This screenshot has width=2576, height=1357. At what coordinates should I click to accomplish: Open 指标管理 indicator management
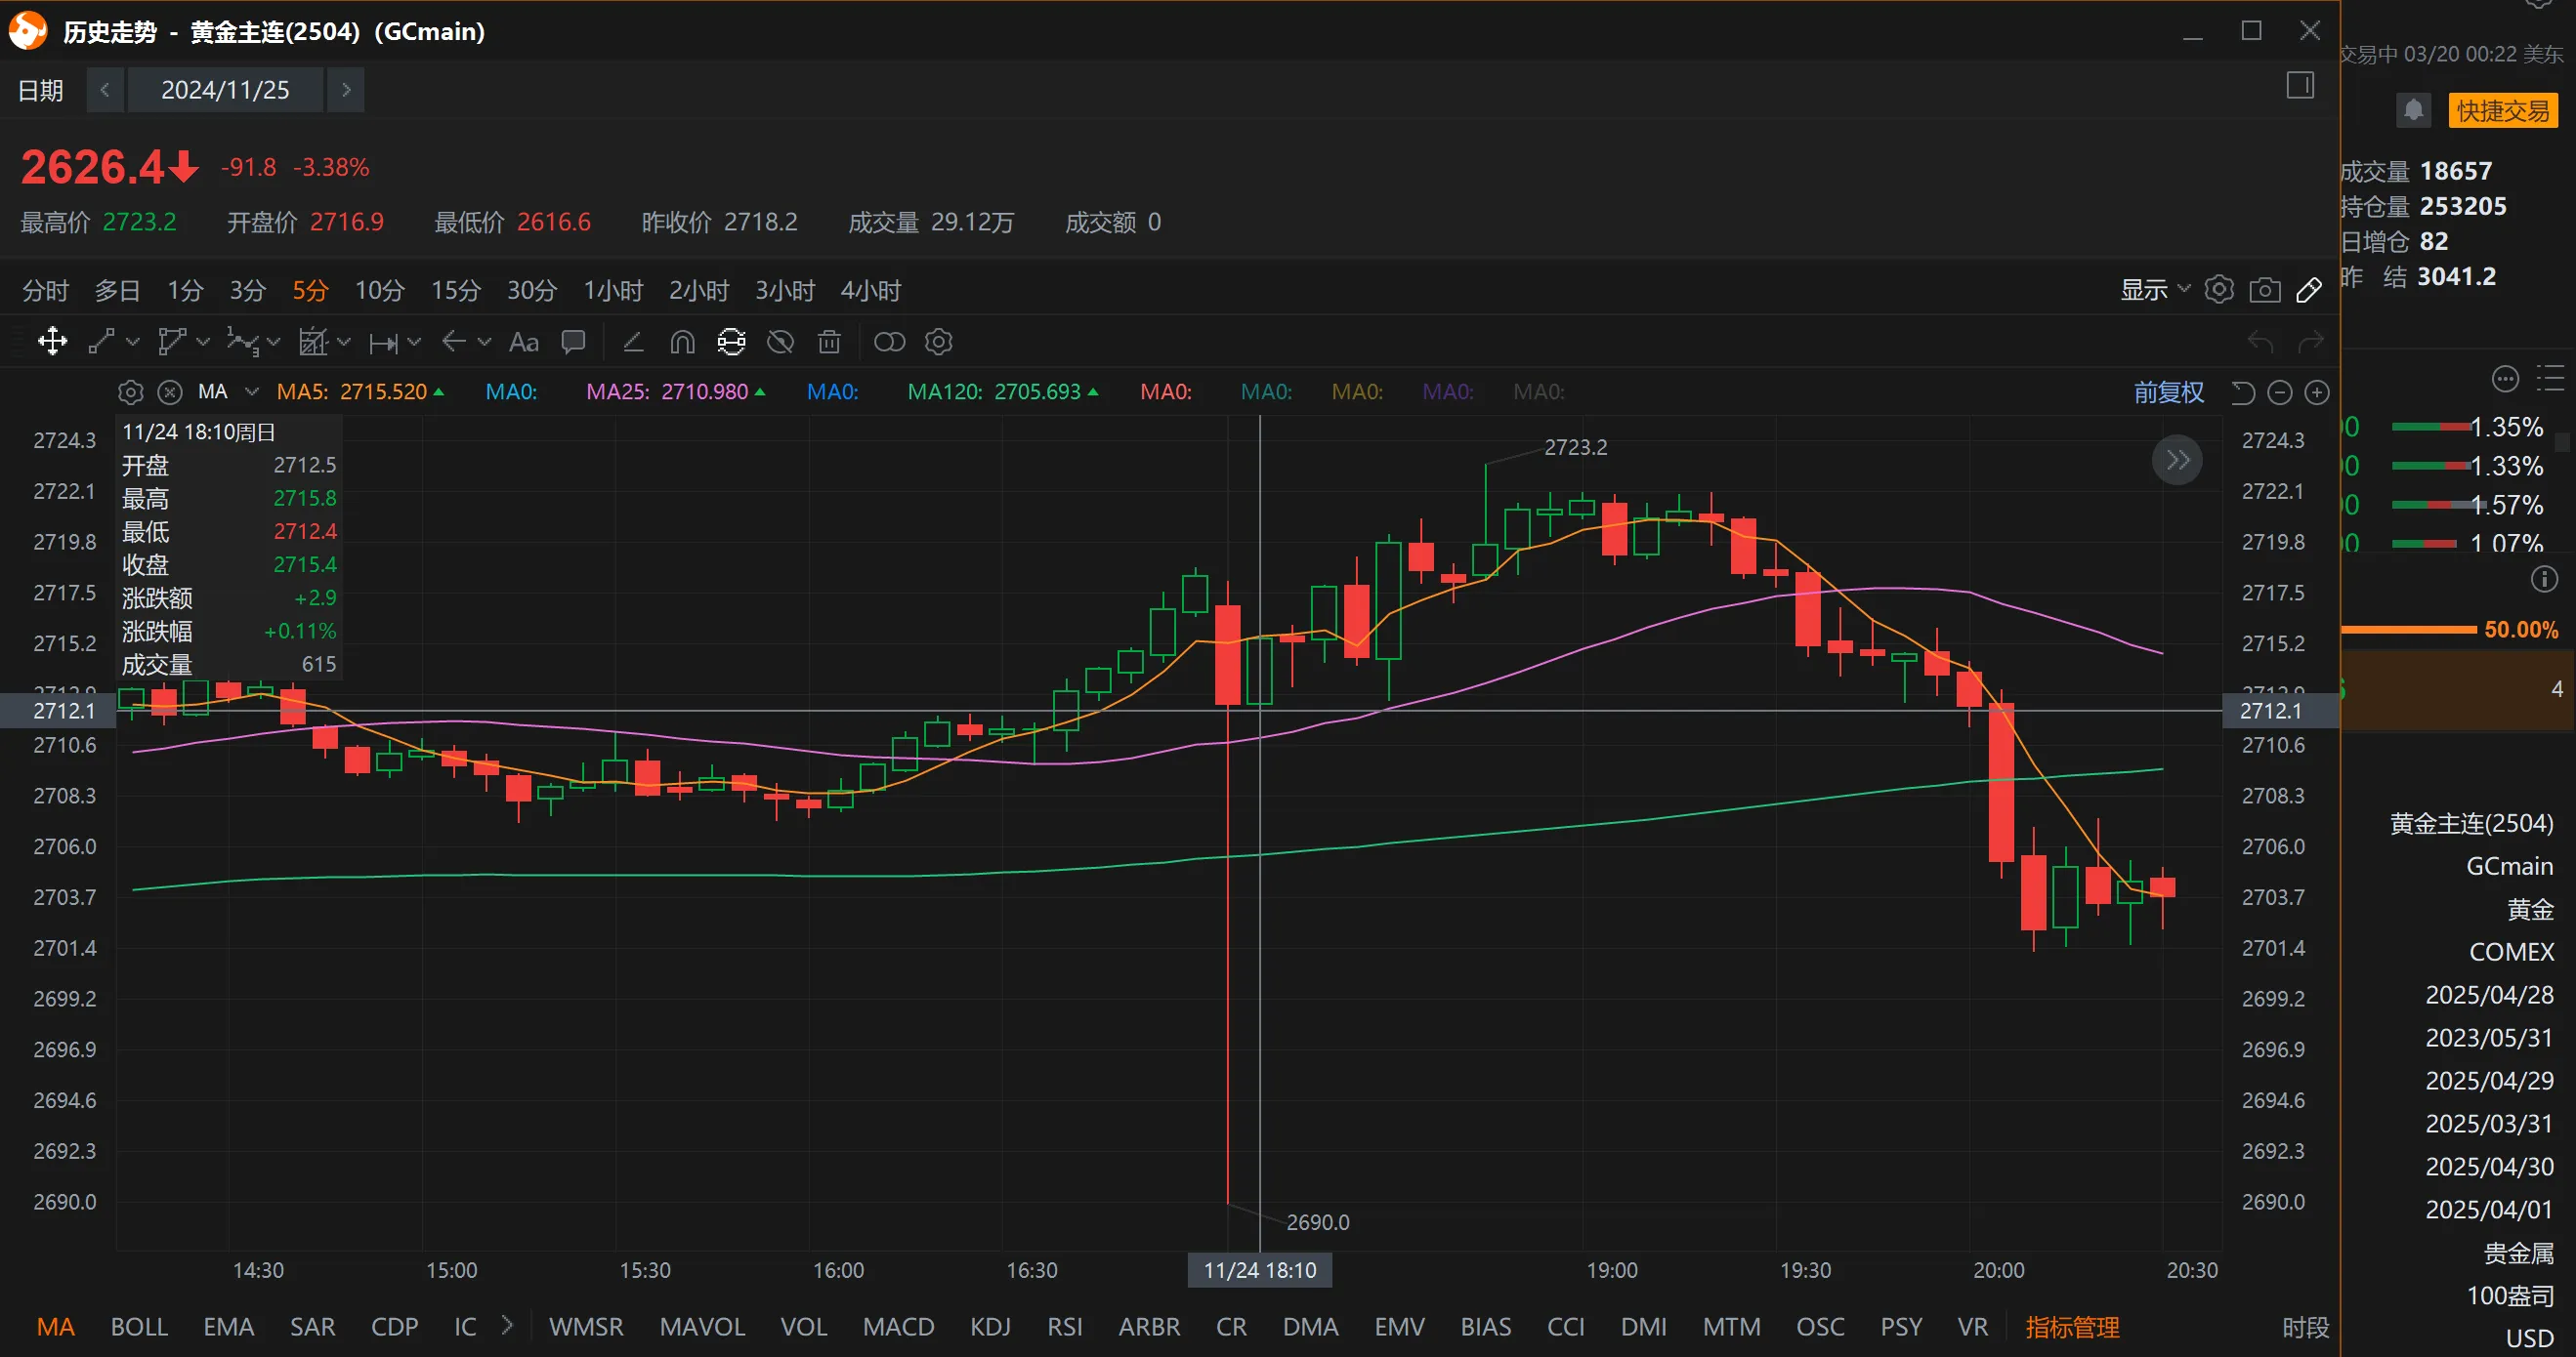[2072, 1327]
